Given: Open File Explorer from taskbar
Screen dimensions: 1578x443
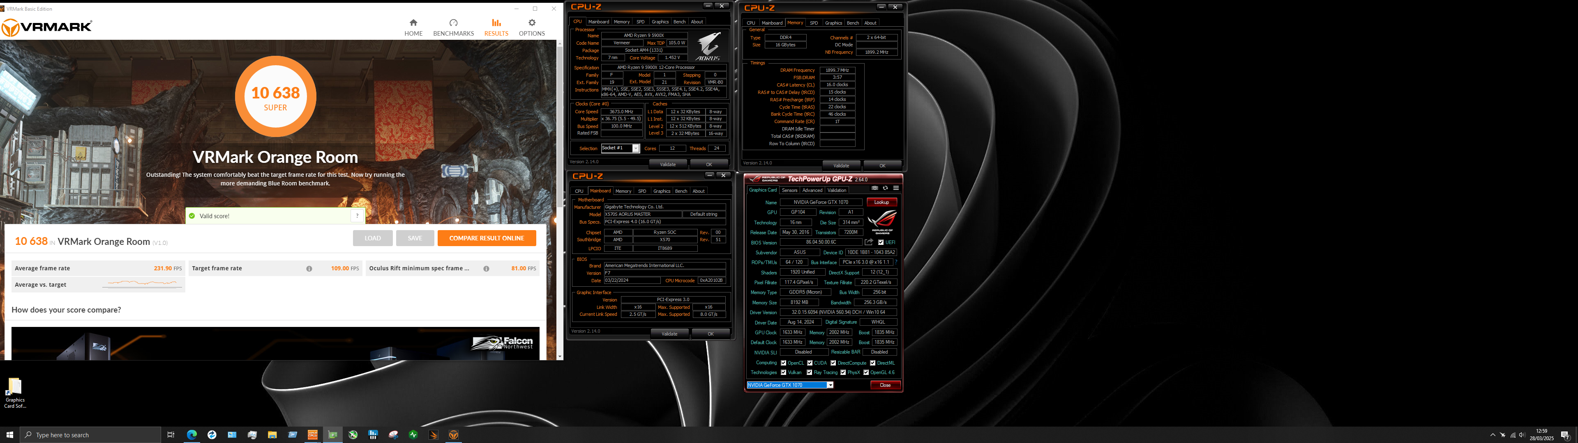Looking at the screenshot, I should coord(272,435).
